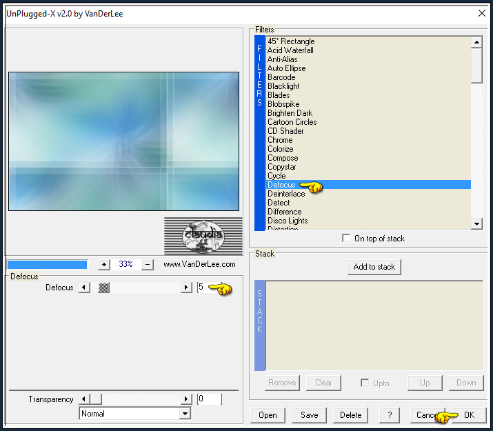Image resolution: width=493 pixels, height=431 pixels.
Task: Select Cartoon Circles filter
Action: coord(368,122)
